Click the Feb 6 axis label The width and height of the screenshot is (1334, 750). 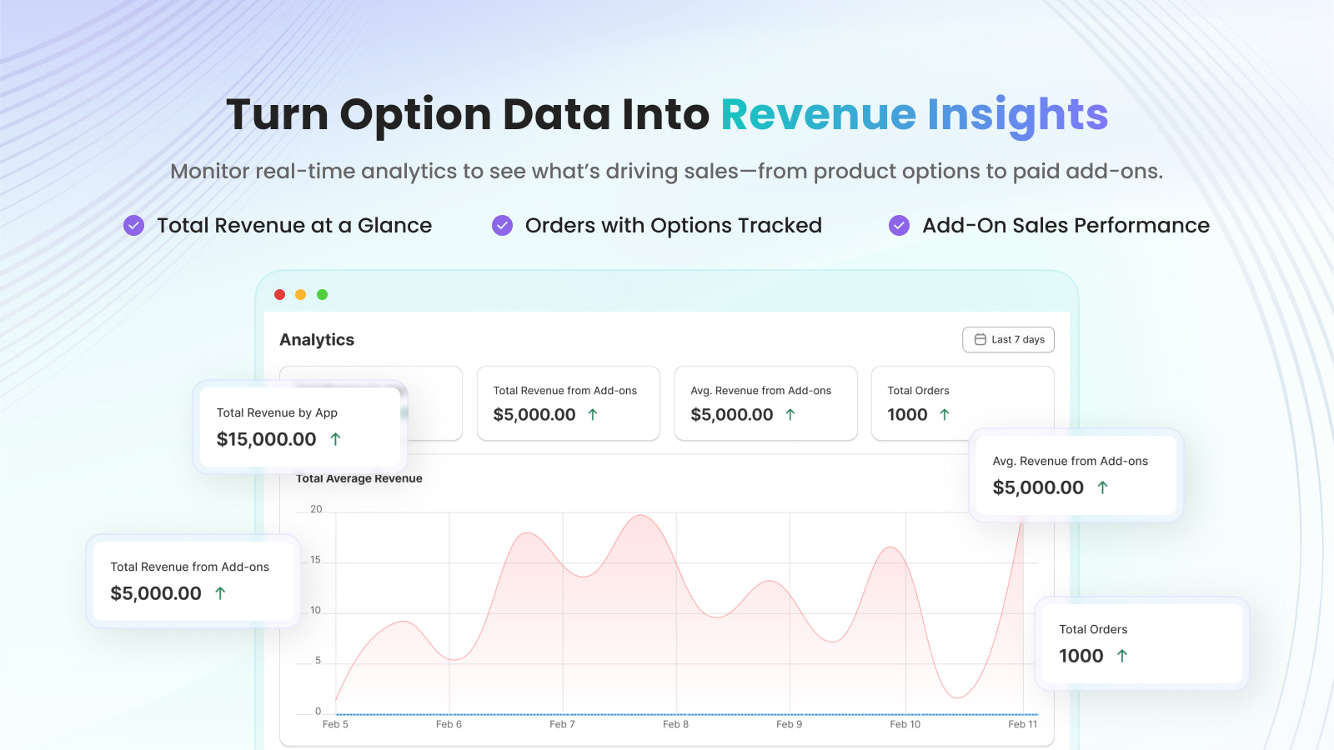click(449, 724)
